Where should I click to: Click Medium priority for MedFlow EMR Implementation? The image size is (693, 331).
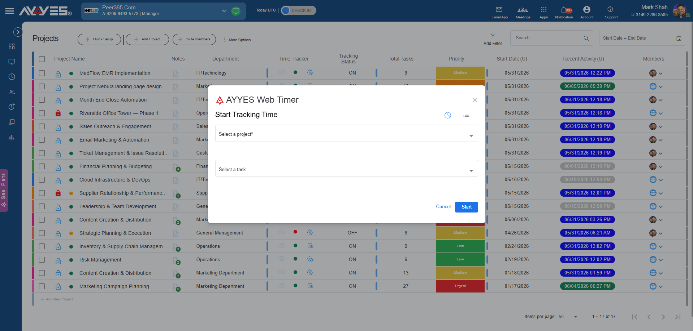(460, 73)
